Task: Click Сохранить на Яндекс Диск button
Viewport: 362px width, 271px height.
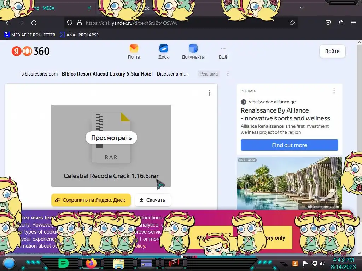Action: (91, 200)
